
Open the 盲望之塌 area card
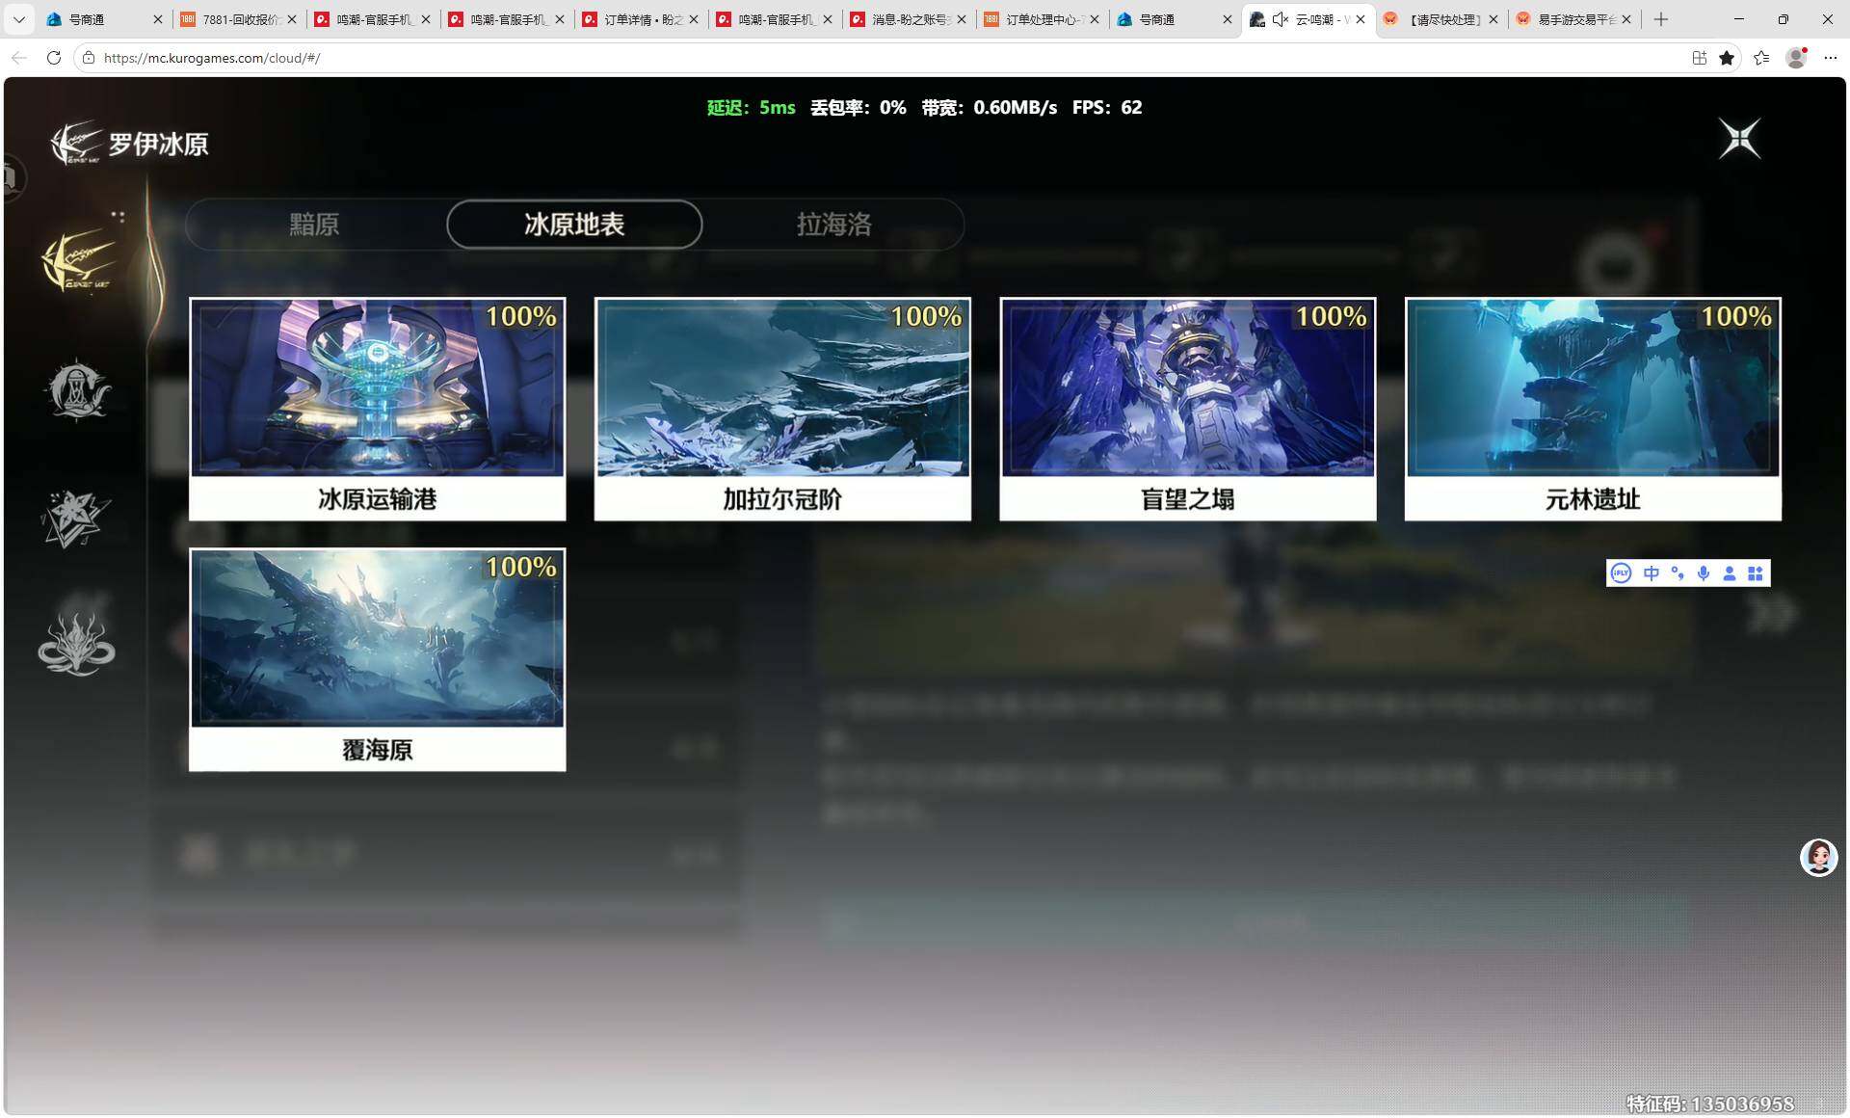1188,409
